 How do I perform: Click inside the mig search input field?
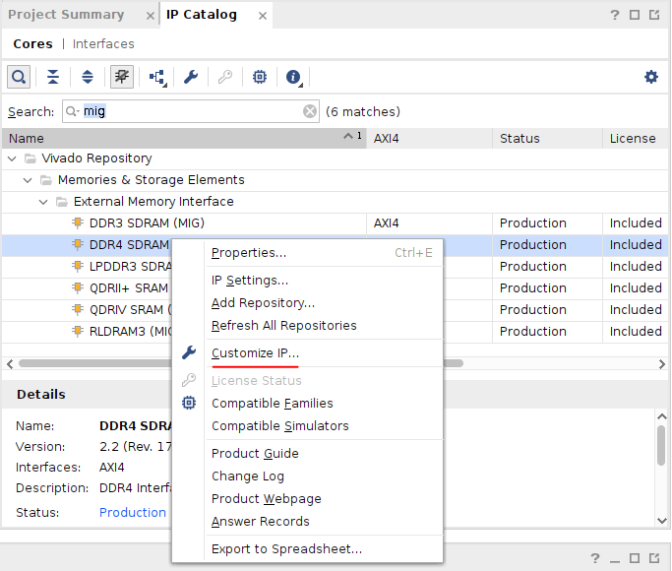(x=197, y=111)
